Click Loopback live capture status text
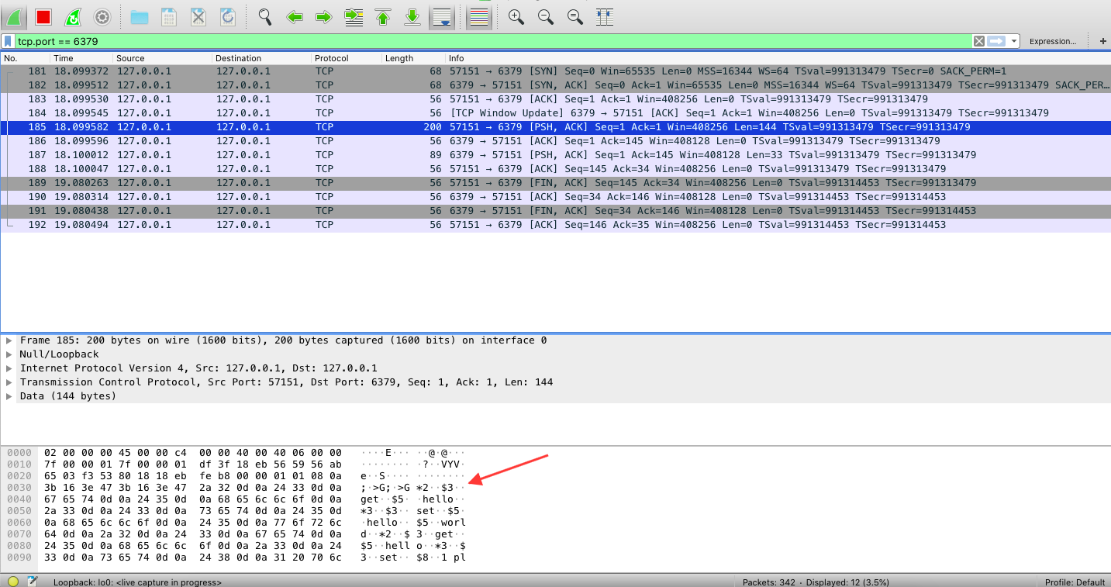This screenshot has width=1111, height=587. click(x=137, y=582)
